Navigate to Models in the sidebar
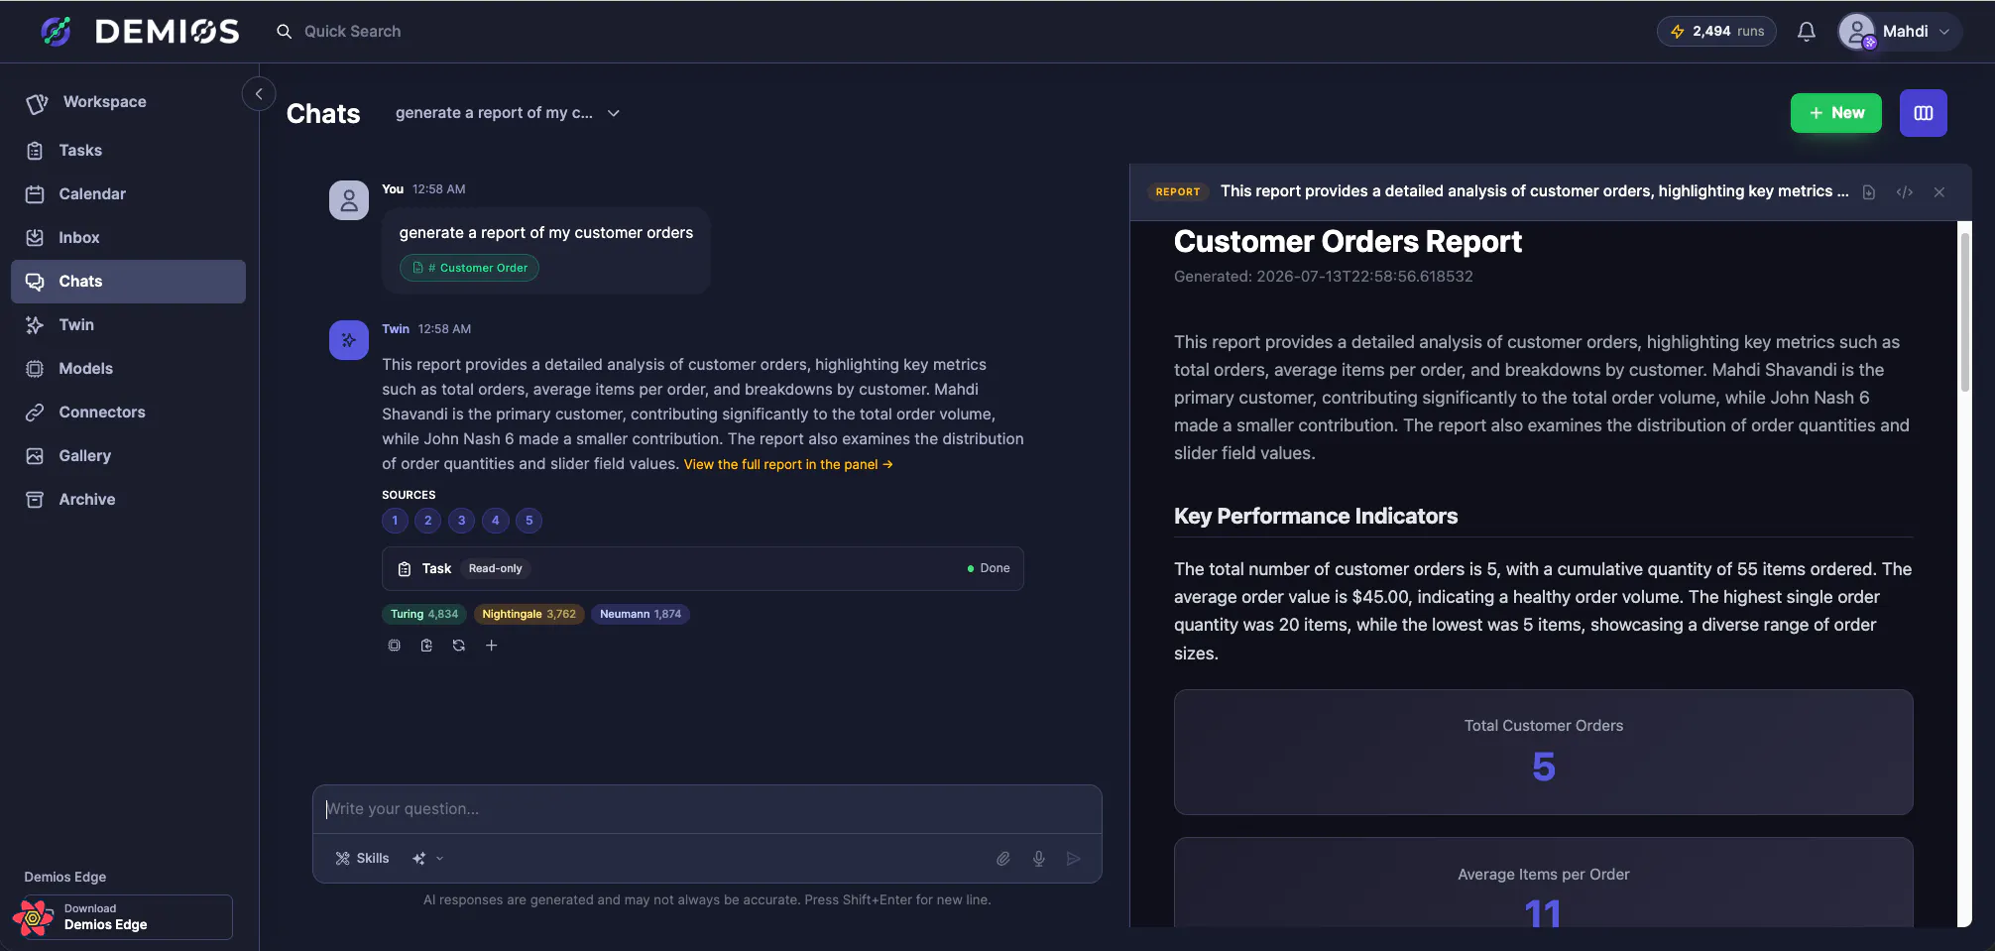The height and width of the screenshot is (951, 1995). [x=128, y=369]
